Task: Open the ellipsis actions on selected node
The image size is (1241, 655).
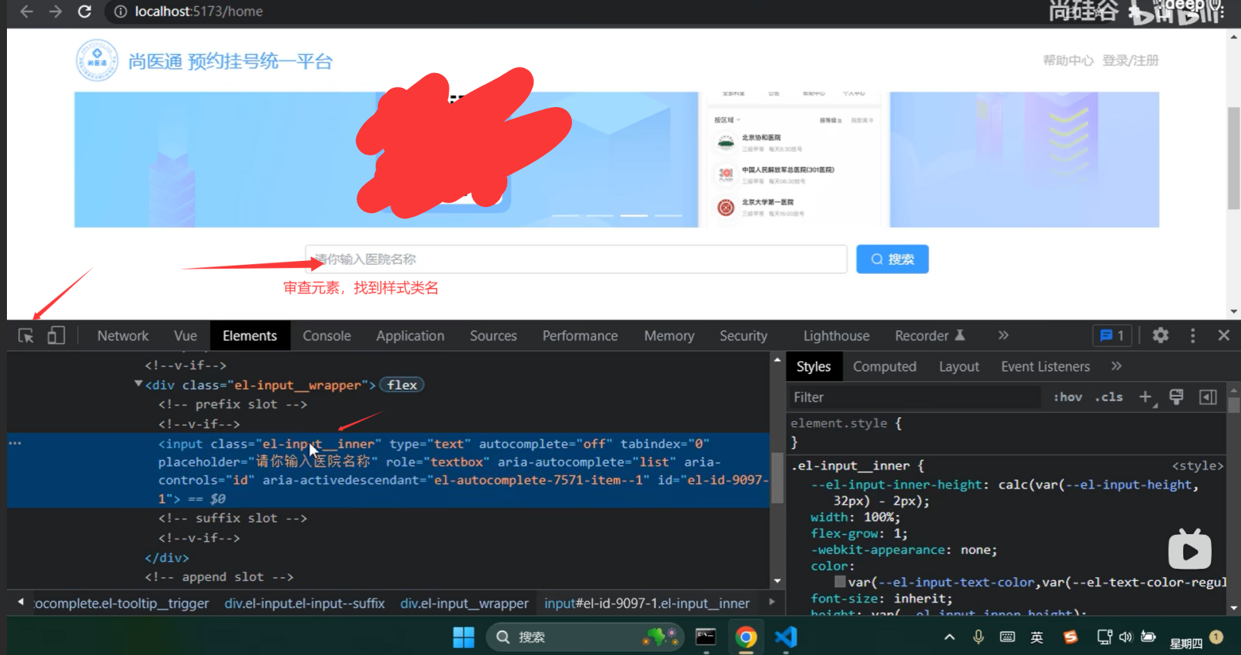Action: (x=15, y=443)
